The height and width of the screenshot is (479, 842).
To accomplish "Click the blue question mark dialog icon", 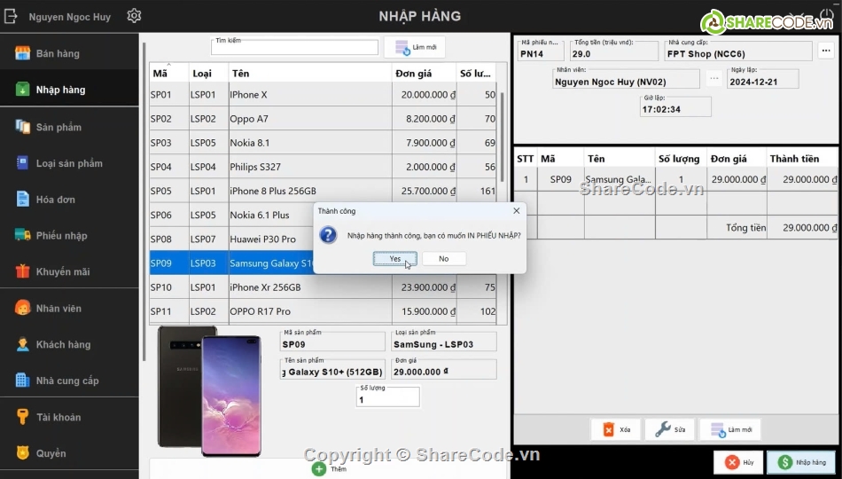I will click(328, 235).
